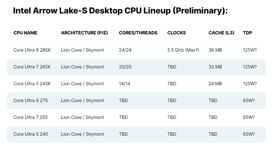Select the TDP column header
This screenshot has height=151, width=275.
tap(248, 33)
